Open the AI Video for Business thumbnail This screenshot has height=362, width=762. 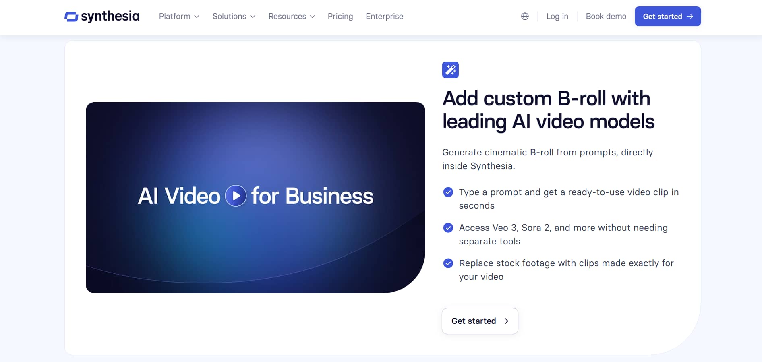255,197
